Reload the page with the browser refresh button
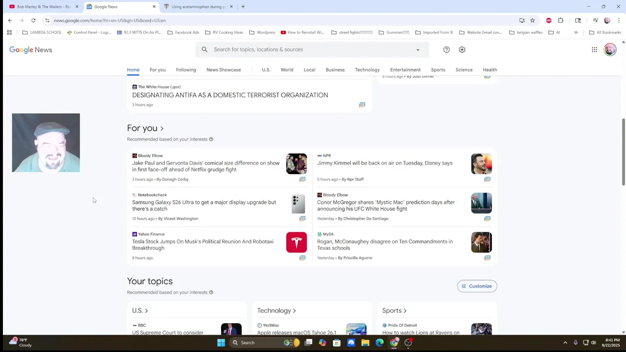 tap(33, 21)
